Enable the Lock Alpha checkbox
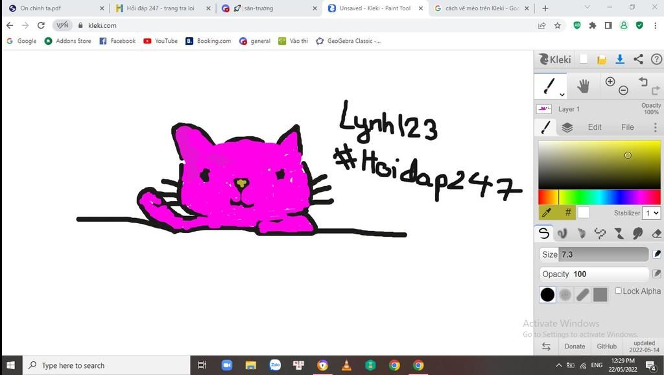 pos(618,291)
